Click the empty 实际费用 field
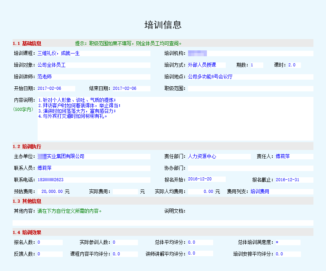 (x=125, y=191)
